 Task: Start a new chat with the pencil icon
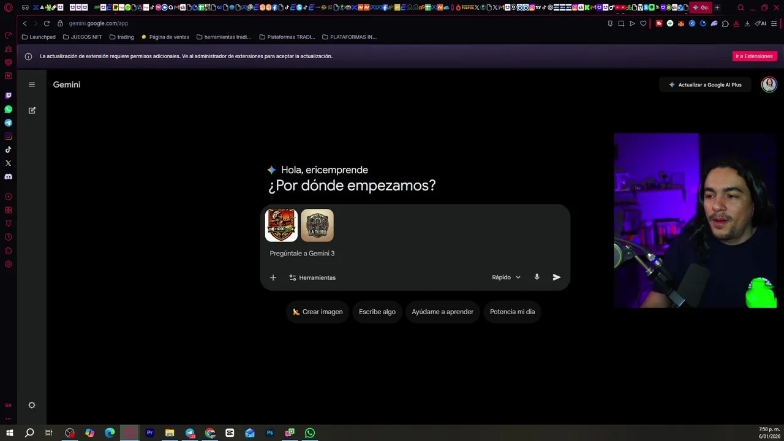click(32, 110)
